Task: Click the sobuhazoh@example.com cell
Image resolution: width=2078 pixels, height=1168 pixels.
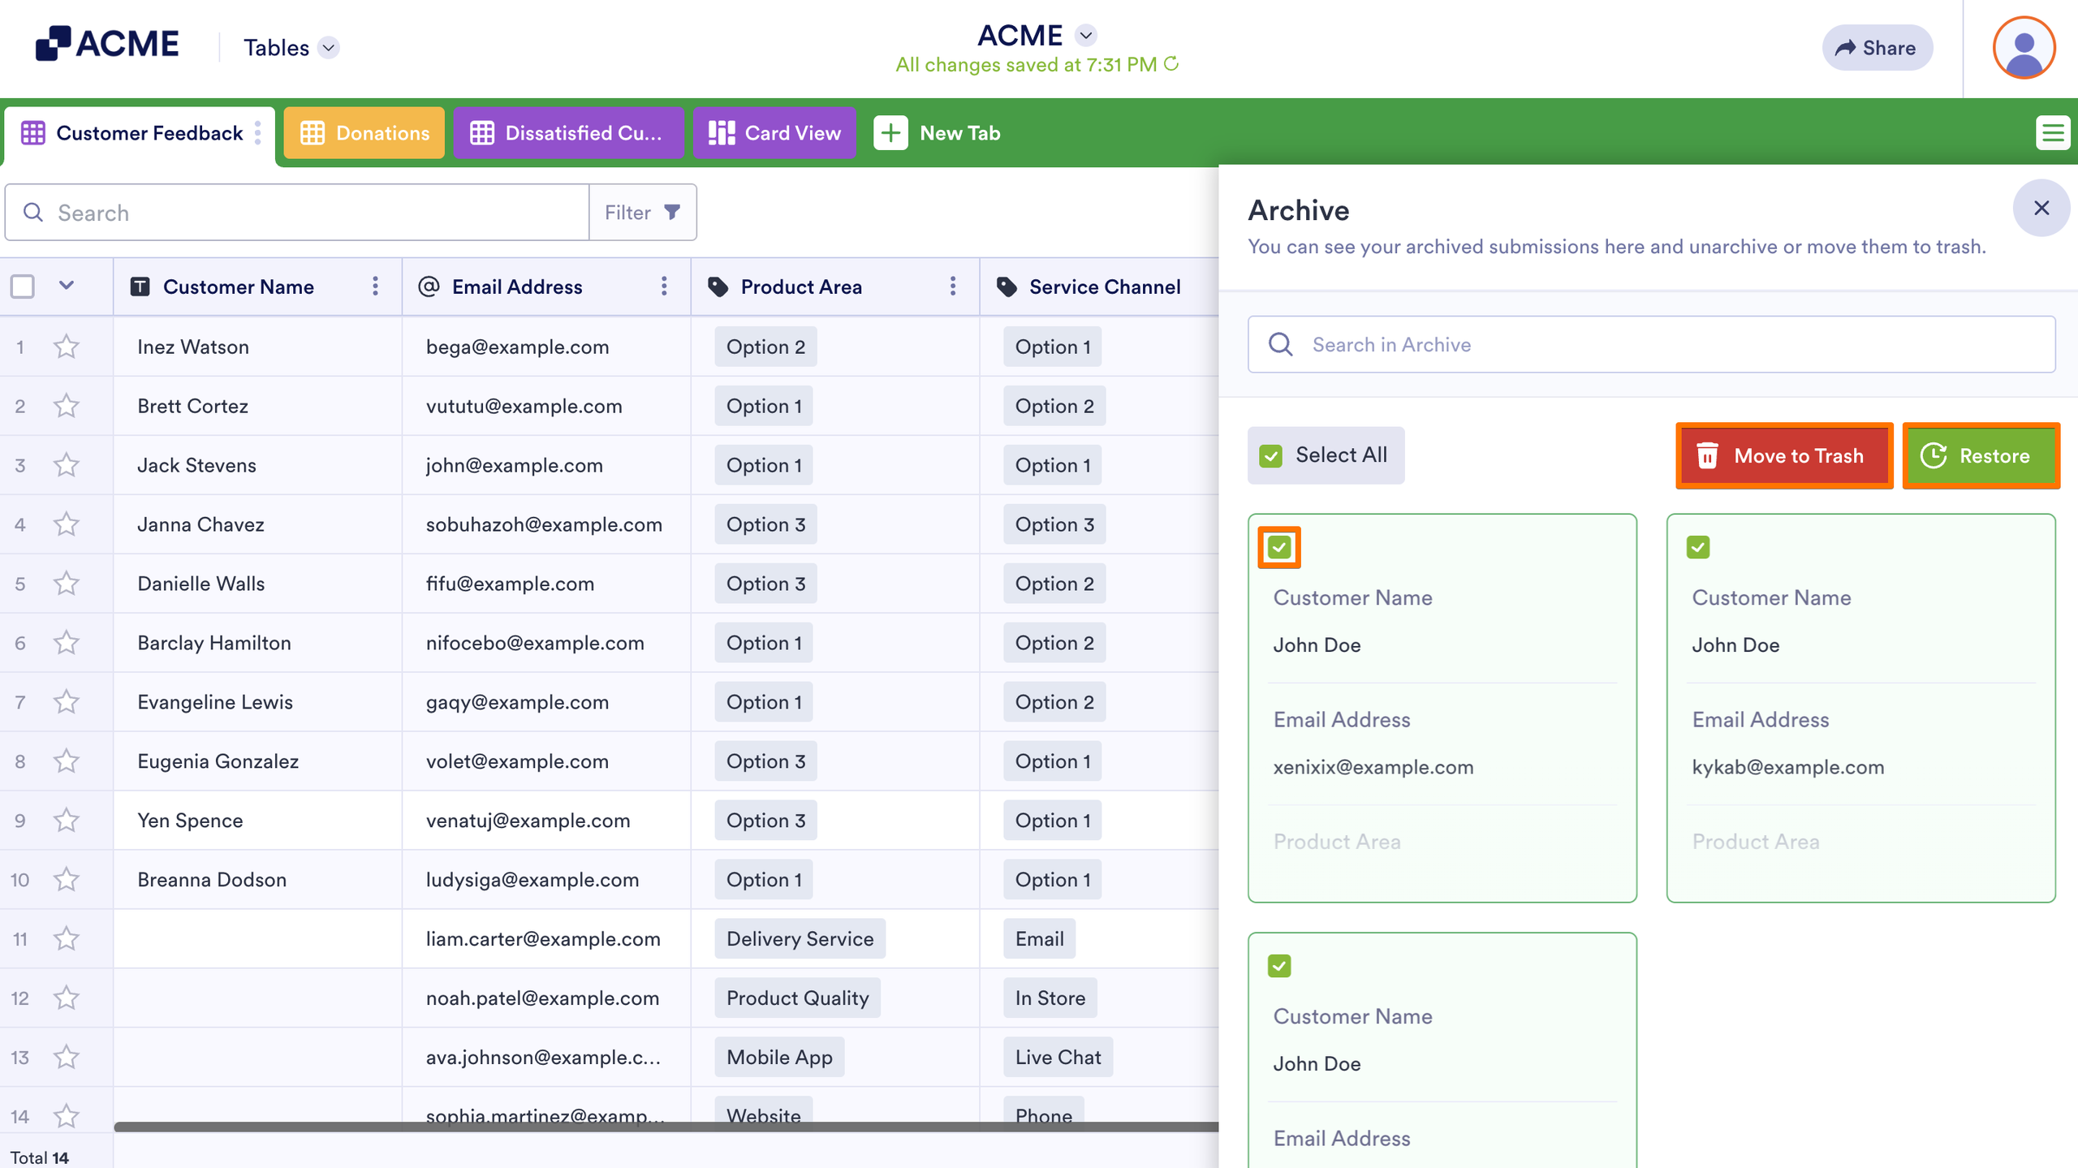Action: [x=546, y=524]
